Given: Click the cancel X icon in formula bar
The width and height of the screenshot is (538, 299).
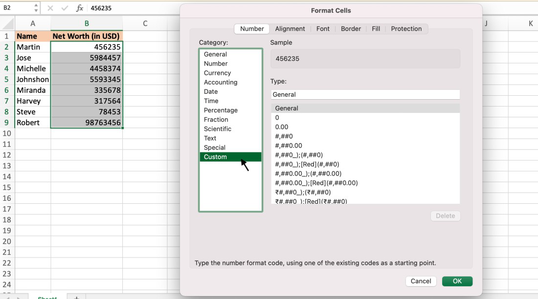Looking at the screenshot, I should click(50, 8).
